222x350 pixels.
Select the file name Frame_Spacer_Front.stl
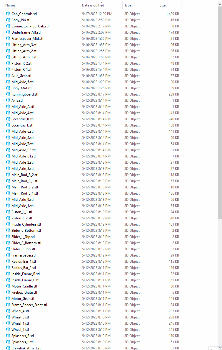click(29, 305)
